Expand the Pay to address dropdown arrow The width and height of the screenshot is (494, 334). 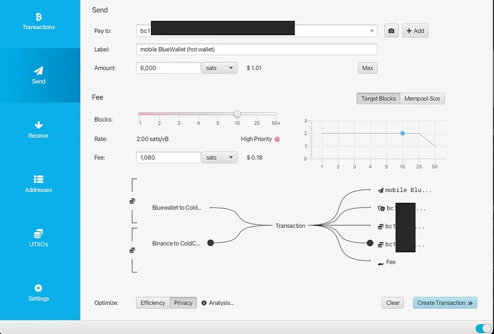pos(372,31)
